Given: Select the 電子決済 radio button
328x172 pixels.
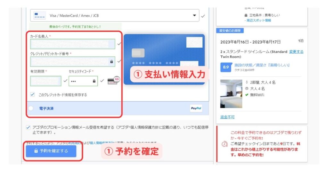Looking at the screenshot, I should point(30,108).
